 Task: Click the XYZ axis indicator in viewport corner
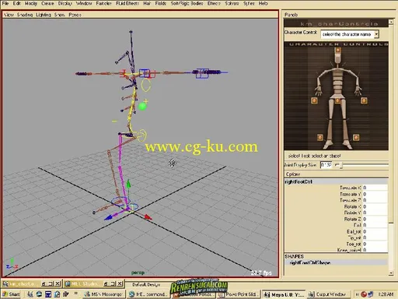coord(12,264)
